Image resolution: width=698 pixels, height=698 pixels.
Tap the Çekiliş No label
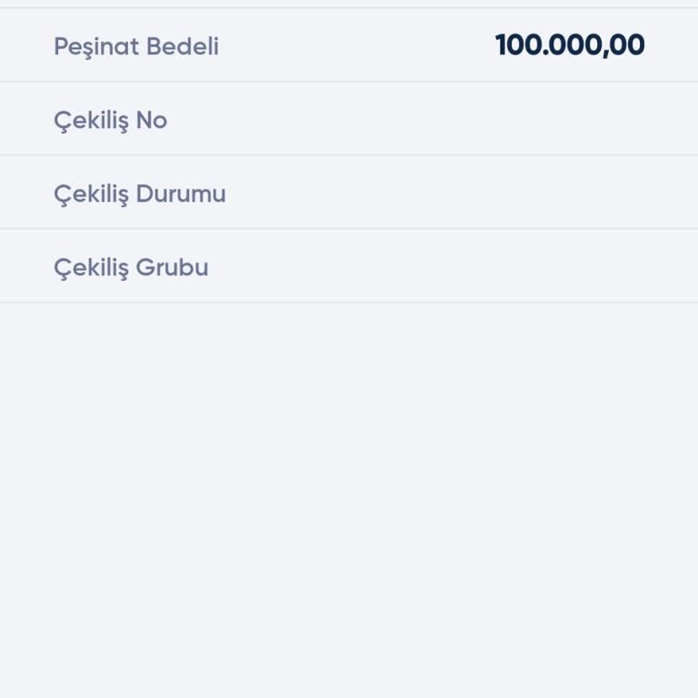pyautogui.click(x=110, y=121)
